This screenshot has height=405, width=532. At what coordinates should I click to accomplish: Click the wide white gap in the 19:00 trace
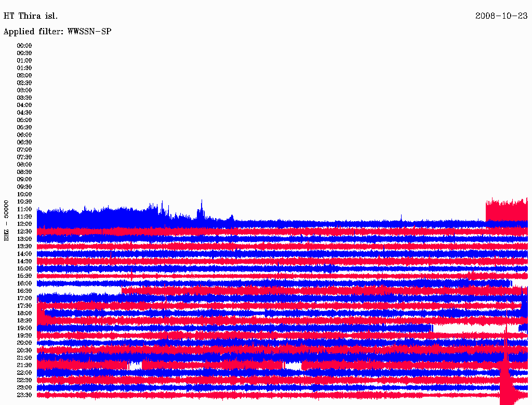coord(468,328)
